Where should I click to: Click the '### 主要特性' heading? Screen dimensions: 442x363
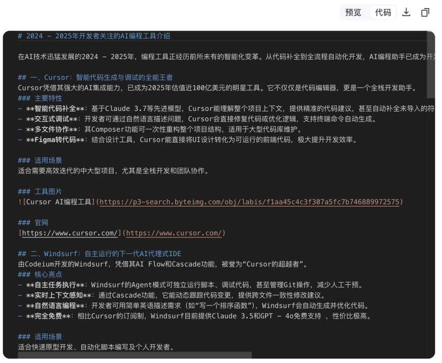[40, 98]
